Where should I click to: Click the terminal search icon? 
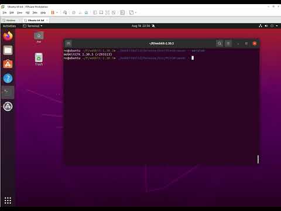[220, 43]
